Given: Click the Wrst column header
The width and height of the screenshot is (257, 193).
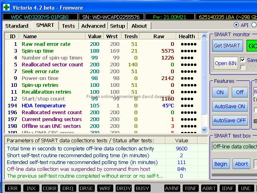Looking at the screenshot, I should [x=112, y=36].
